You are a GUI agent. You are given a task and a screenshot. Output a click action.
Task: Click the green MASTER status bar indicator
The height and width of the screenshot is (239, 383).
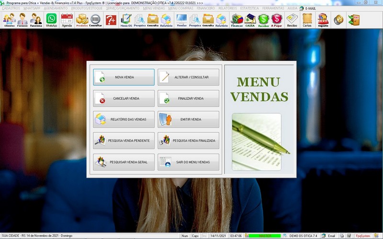[x=265, y=236]
